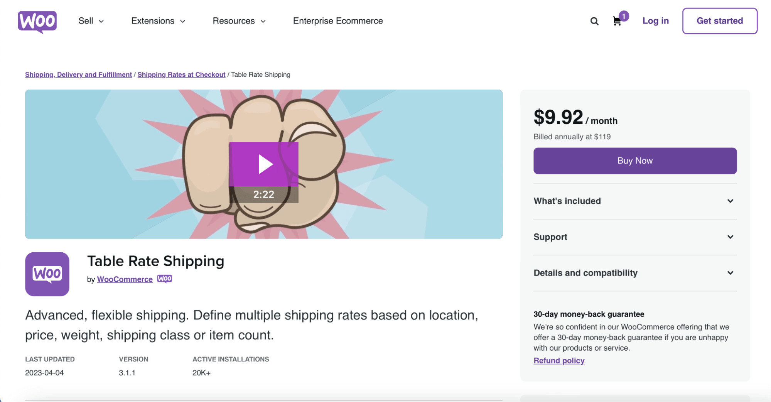This screenshot has width=771, height=402.
Task: Open Shipping, Delivery and Fulfillment breadcrumb
Action: pos(78,74)
